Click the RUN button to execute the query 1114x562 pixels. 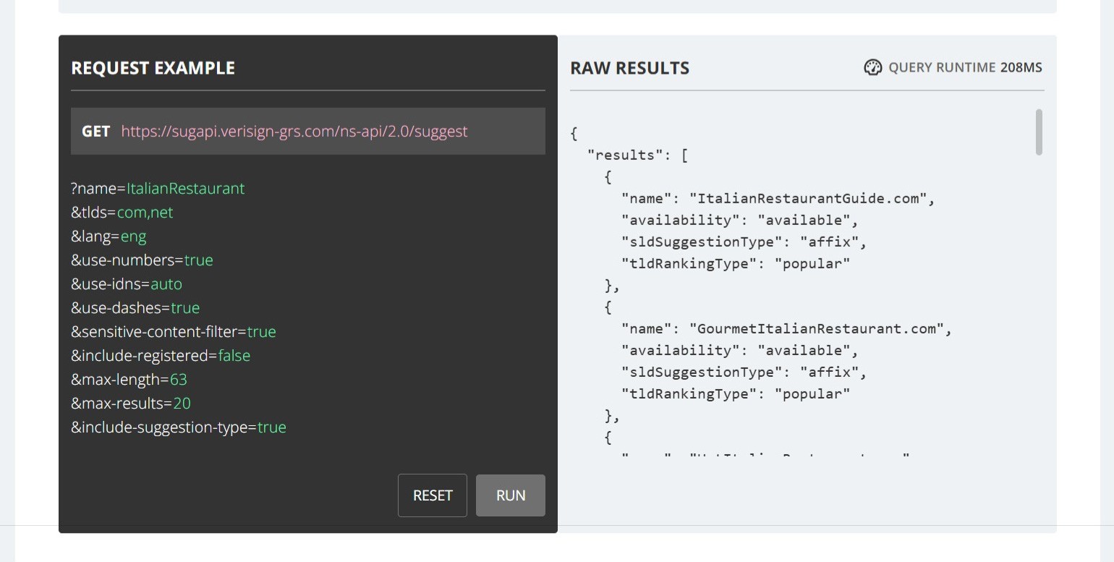pos(511,495)
